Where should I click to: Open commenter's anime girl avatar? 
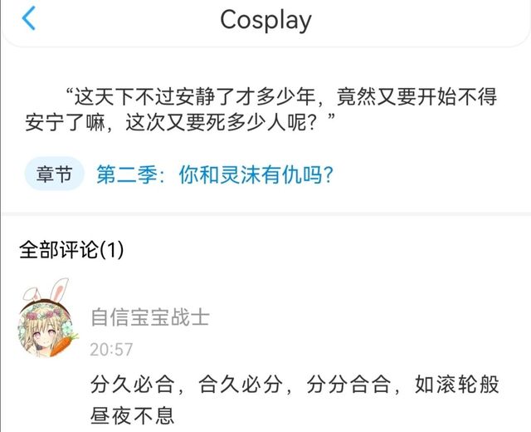[46, 329]
